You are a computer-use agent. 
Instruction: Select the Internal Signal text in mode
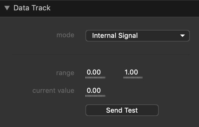(x=115, y=35)
